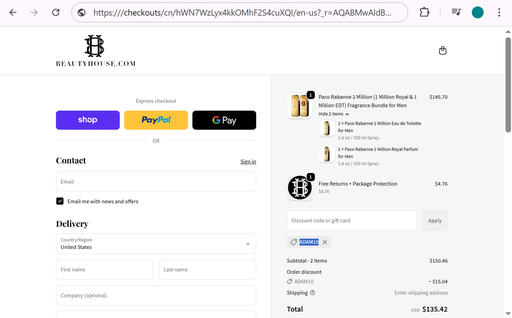Focus the Company (optional) field
Image resolution: width=512 pixels, height=318 pixels.
(x=156, y=296)
